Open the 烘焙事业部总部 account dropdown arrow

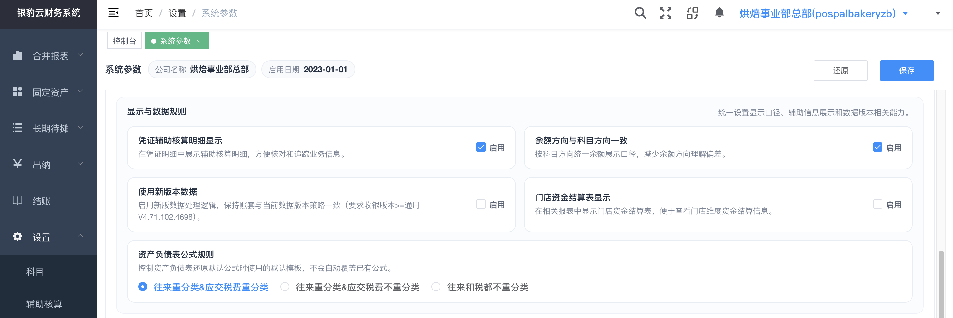pos(905,13)
